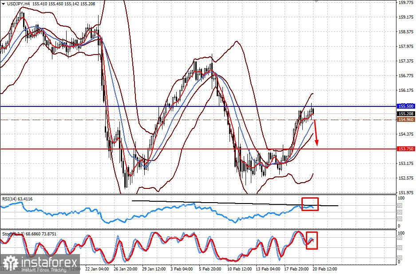Select the brown 154.960 price level tag
This screenshot has width=416, height=274.
[x=406, y=120]
